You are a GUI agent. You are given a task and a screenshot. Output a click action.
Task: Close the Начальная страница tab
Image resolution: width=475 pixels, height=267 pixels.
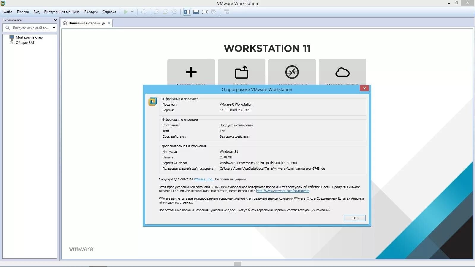click(109, 23)
